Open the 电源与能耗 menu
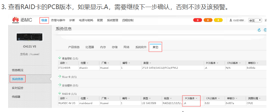The height and width of the screenshot is (112, 272). [x=86, y=20]
